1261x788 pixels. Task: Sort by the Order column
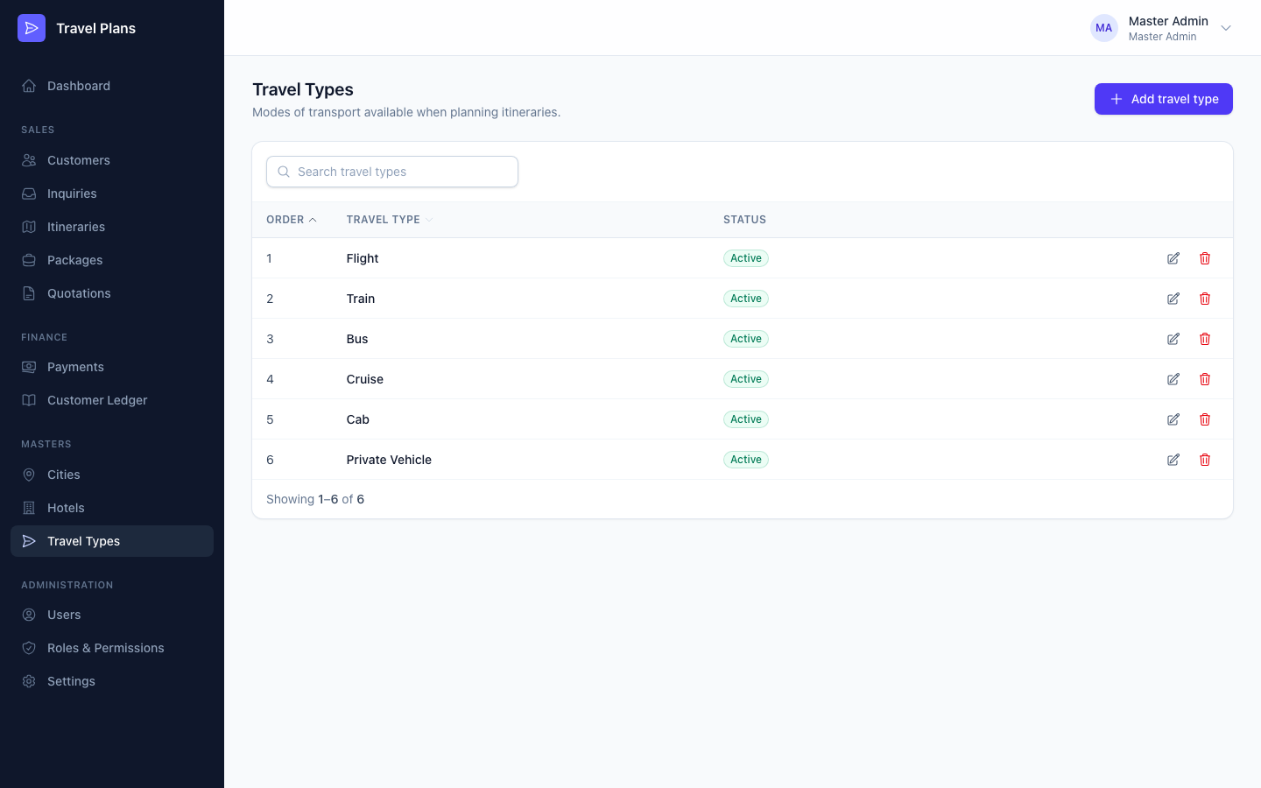click(x=292, y=220)
